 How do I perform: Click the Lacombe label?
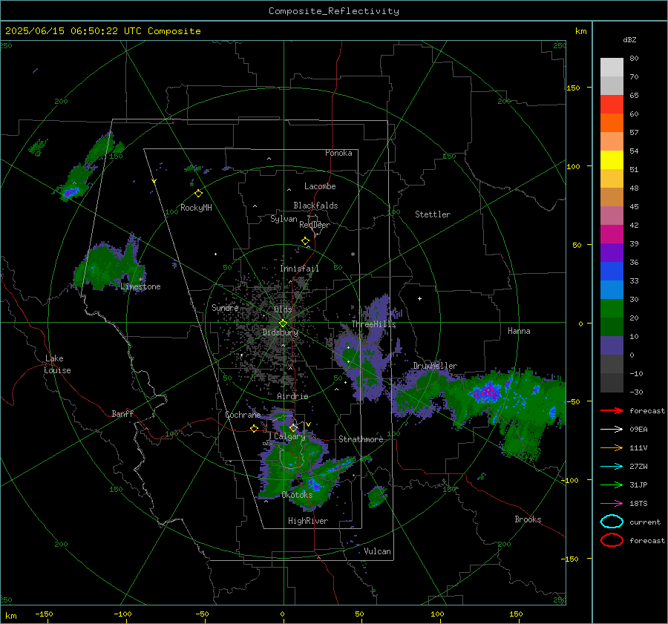pos(320,186)
